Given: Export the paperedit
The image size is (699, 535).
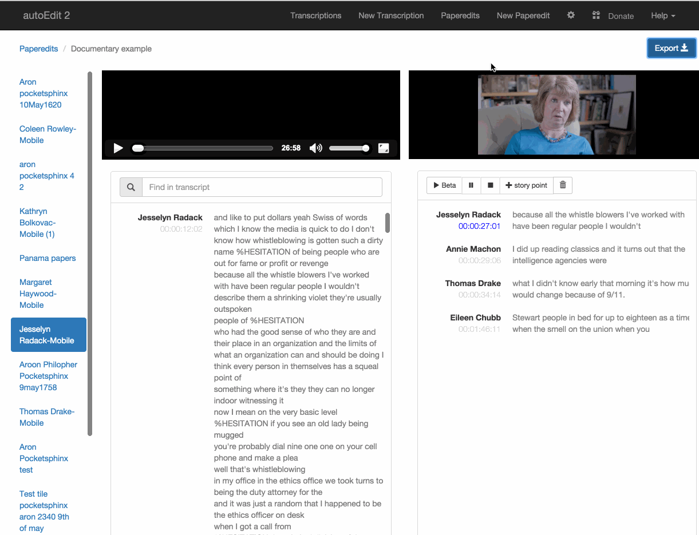Looking at the screenshot, I should (671, 49).
